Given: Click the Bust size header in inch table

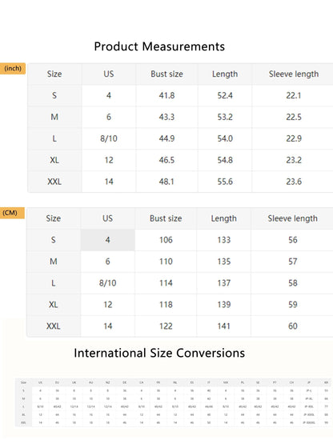Looking at the screenshot, I should click(166, 74).
